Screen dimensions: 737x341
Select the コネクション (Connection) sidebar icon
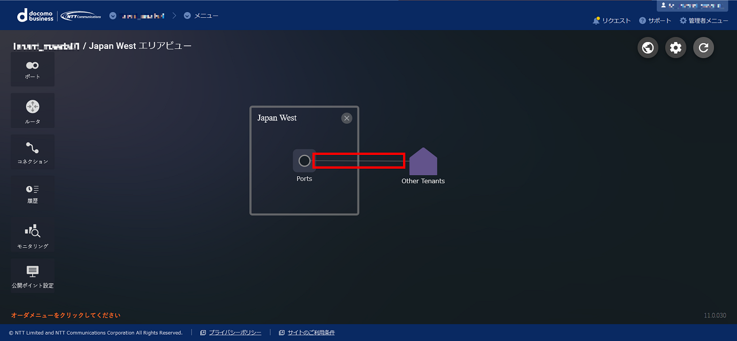(32, 151)
